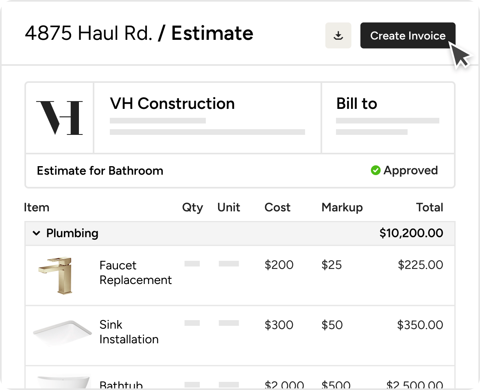Screen dimensions: 480x390
Task: Click the Estimate for Bathroom title
Action: 100,171
